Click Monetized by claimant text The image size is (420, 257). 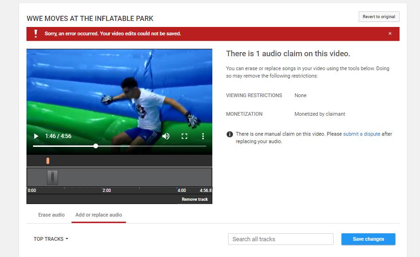320,114
